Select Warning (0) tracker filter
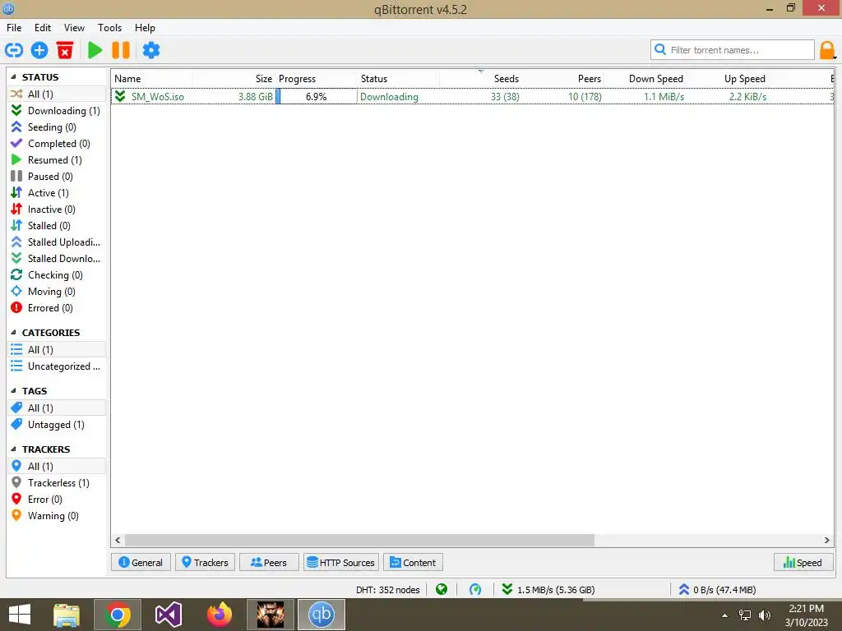The image size is (842, 631). click(x=58, y=516)
